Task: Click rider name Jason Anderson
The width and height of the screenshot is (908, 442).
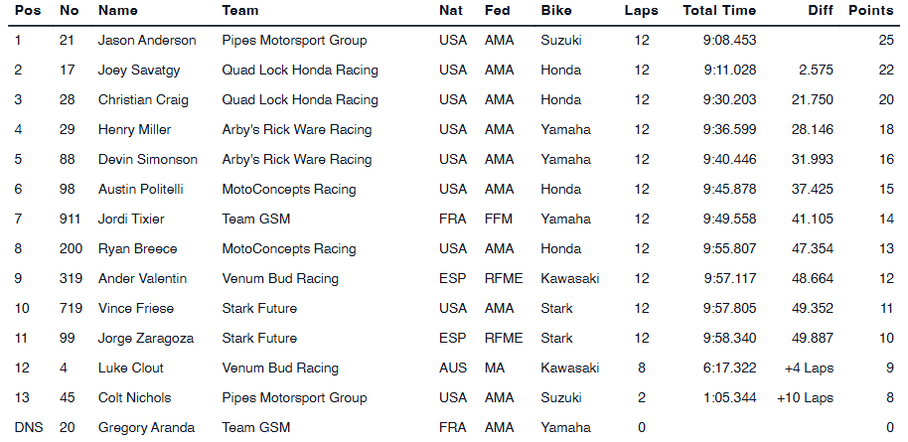Action: point(147,41)
